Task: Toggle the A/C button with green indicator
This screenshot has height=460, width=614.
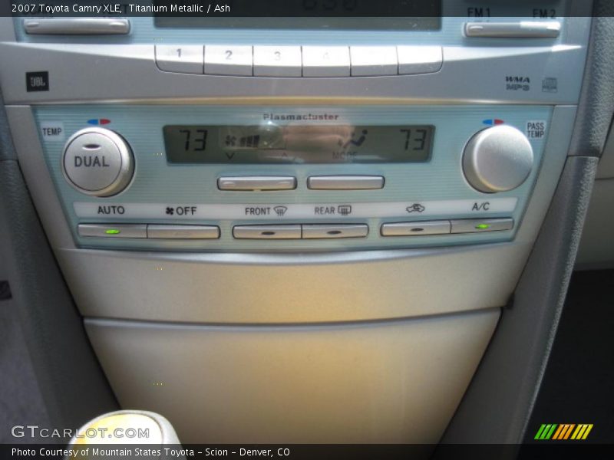Action: (x=482, y=225)
